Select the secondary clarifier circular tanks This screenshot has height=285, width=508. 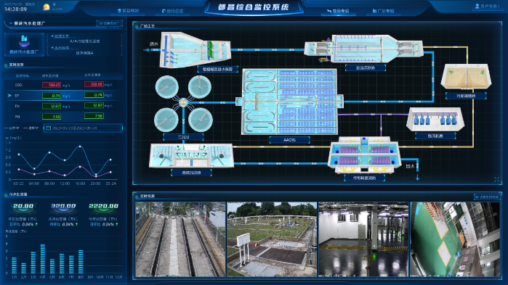183,104
